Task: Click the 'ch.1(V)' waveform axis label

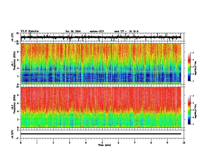Action: (x=13, y=37)
